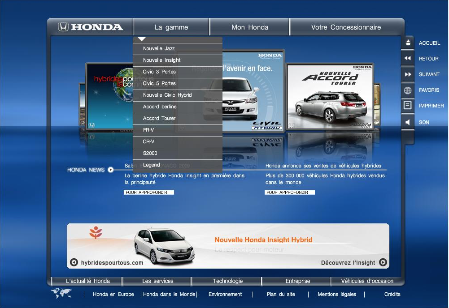Choose Legend from the model list
449x308 pixels.
point(178,165)
